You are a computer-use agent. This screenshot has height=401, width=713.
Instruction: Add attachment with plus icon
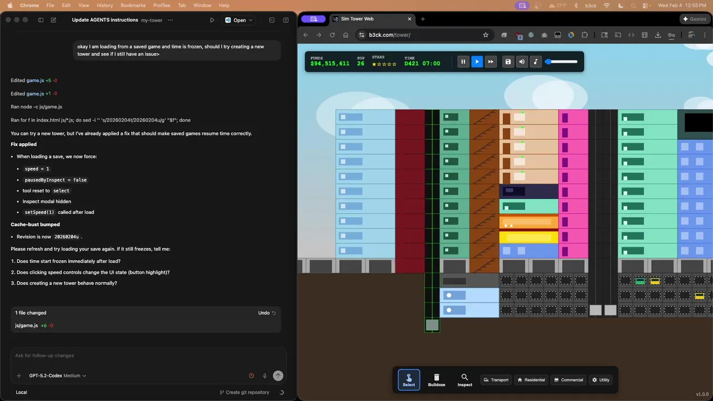coord(19,376)
